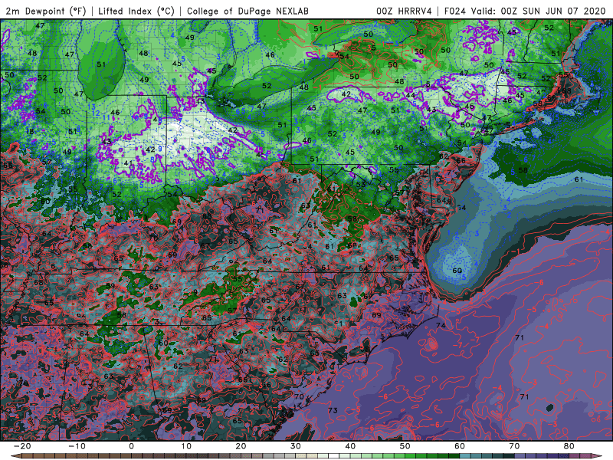Click the 50 label on the color scale
Screen dimensions: 613x460
pyautogui.click(x=405, y=446)
